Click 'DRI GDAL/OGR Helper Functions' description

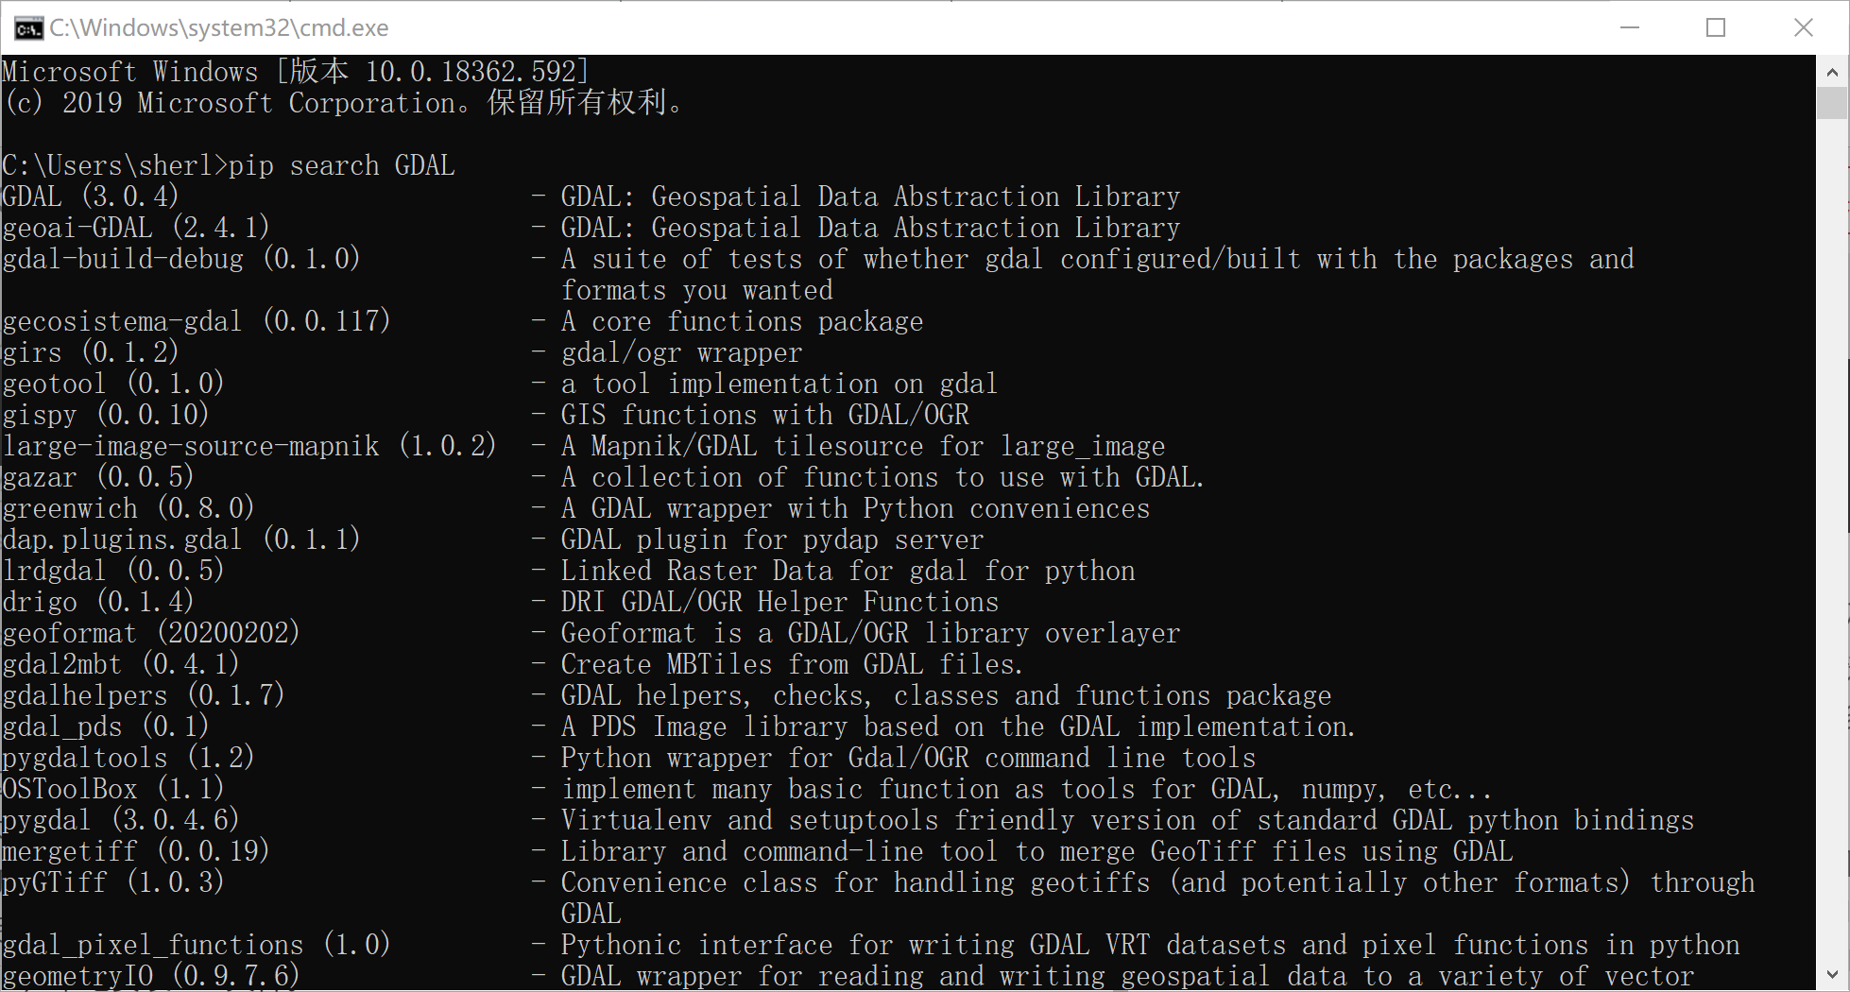click(779, 602)
